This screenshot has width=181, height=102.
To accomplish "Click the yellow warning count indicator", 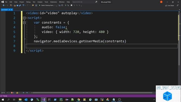I will [x=18, y=93].
